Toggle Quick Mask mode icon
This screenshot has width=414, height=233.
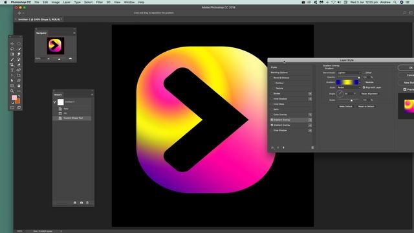click(x=12, y=107)
